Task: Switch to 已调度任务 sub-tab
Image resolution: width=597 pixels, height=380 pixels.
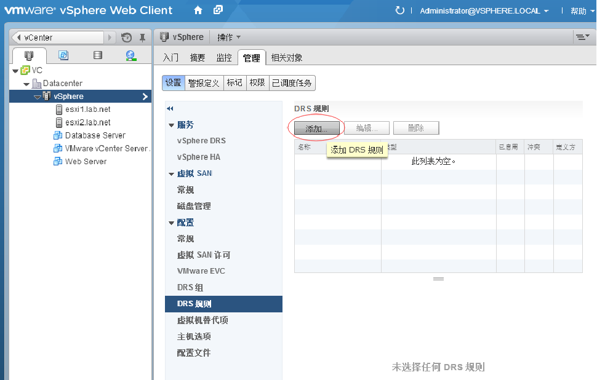Action: [292, 83]
